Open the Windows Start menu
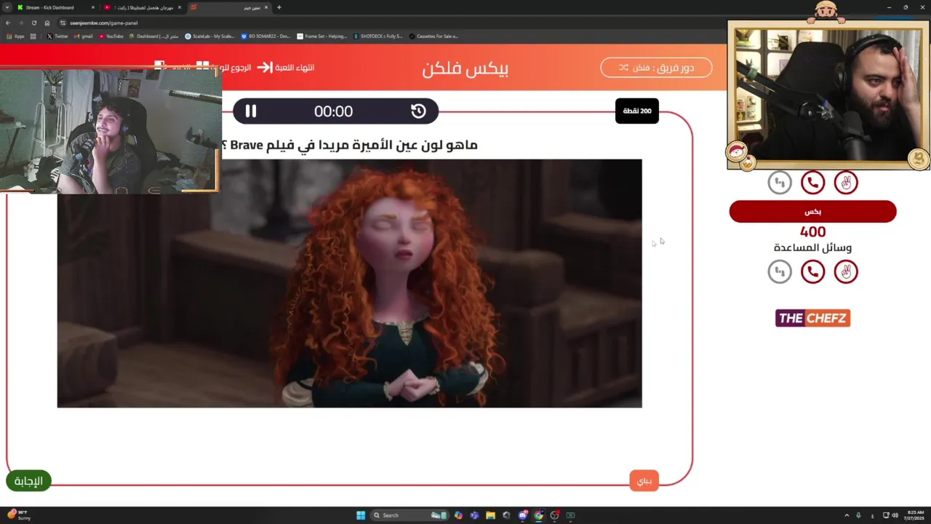931x524 pixels. tap(361, 515)
